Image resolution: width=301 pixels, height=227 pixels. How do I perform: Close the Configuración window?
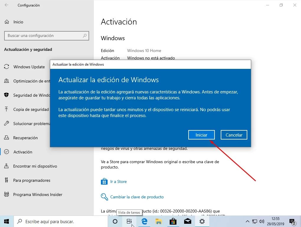coord(295,5)
